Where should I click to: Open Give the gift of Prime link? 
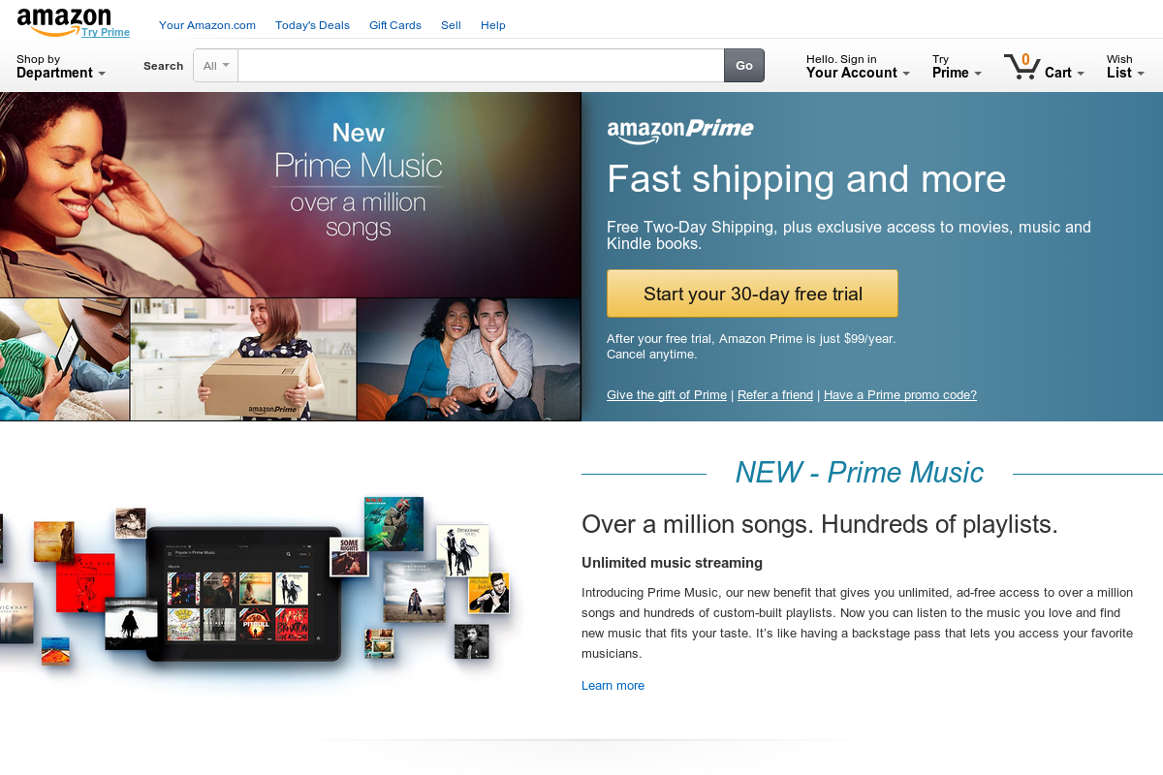667,395
